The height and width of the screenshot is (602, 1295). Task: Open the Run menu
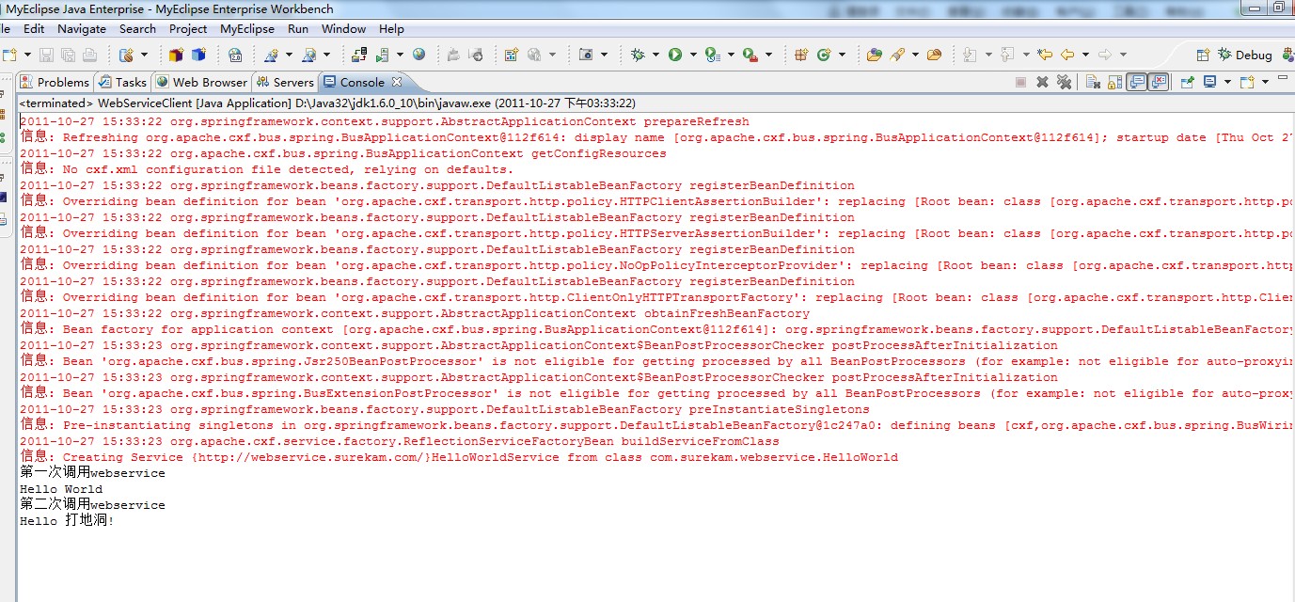[298, 28]
